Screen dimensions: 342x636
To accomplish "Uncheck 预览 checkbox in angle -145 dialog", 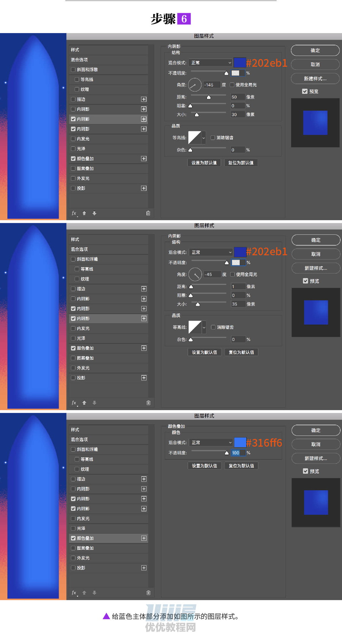I will (x=305, y=91).
